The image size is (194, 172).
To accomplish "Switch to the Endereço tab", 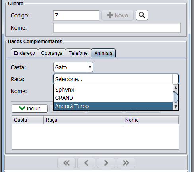I will 24,53.
